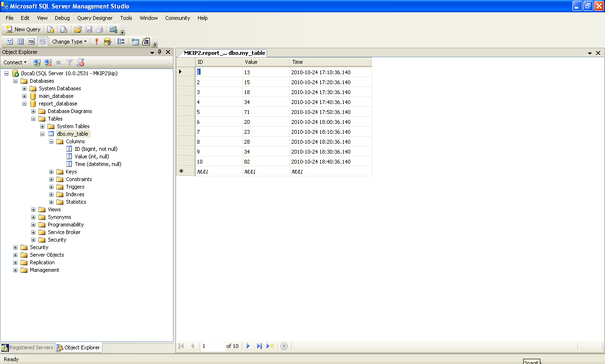Open the Window menu
Screen dimensions: 605x364
click(x=148, y=18)
